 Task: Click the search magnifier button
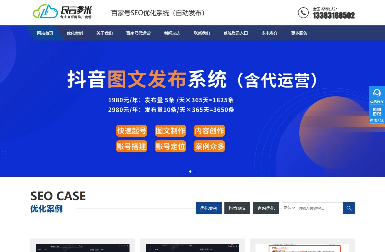[349, 208]
